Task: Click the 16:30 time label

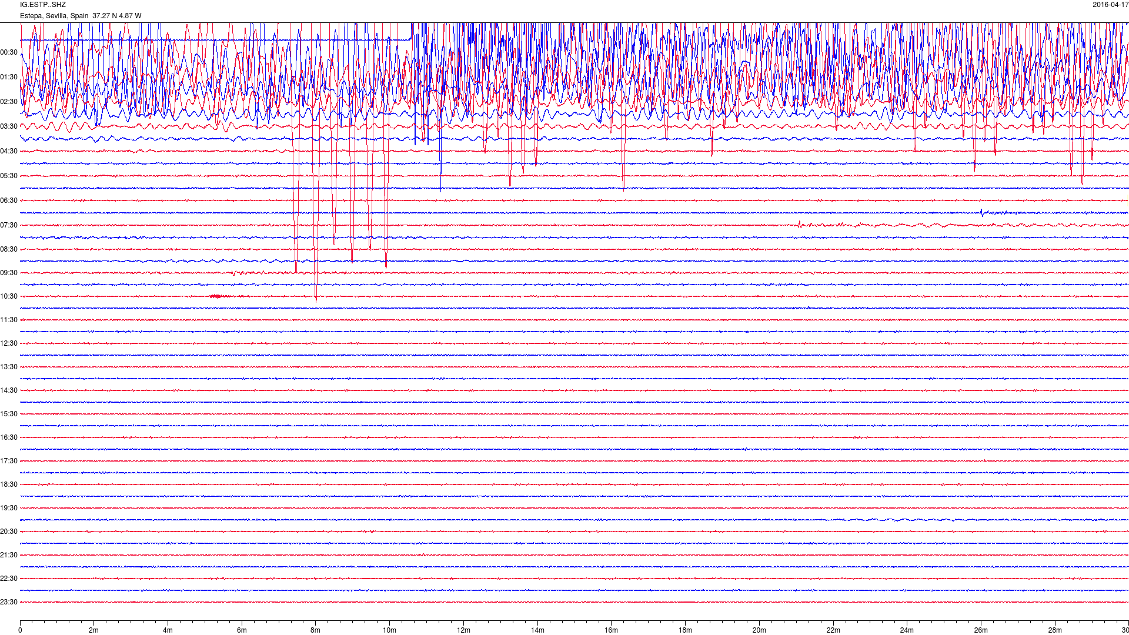Action: coord(9,437)
